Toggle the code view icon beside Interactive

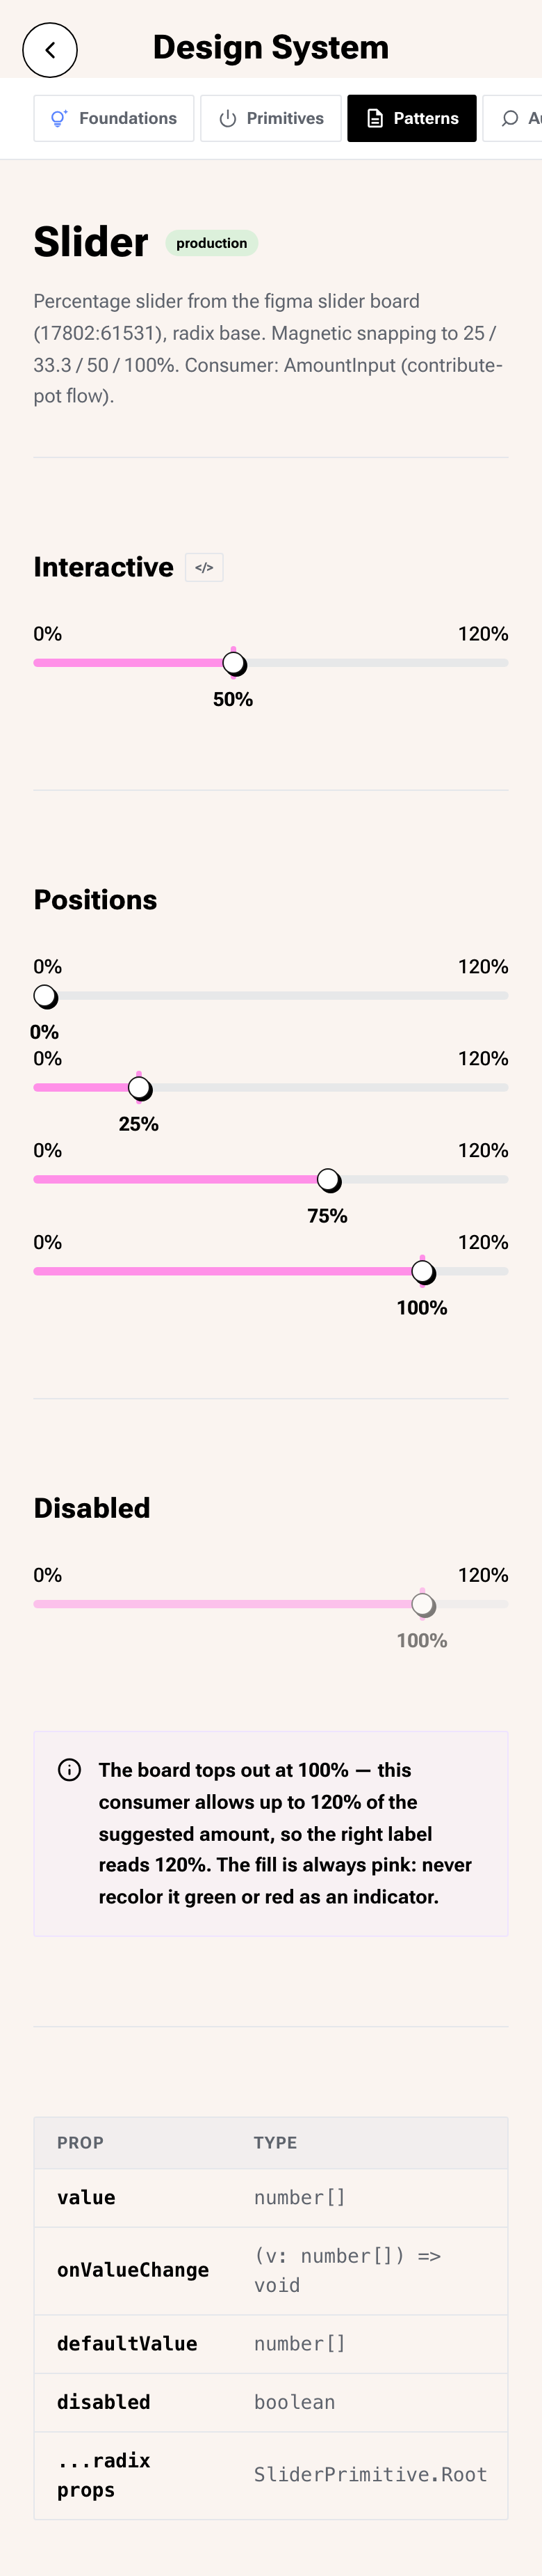[204, 567]
